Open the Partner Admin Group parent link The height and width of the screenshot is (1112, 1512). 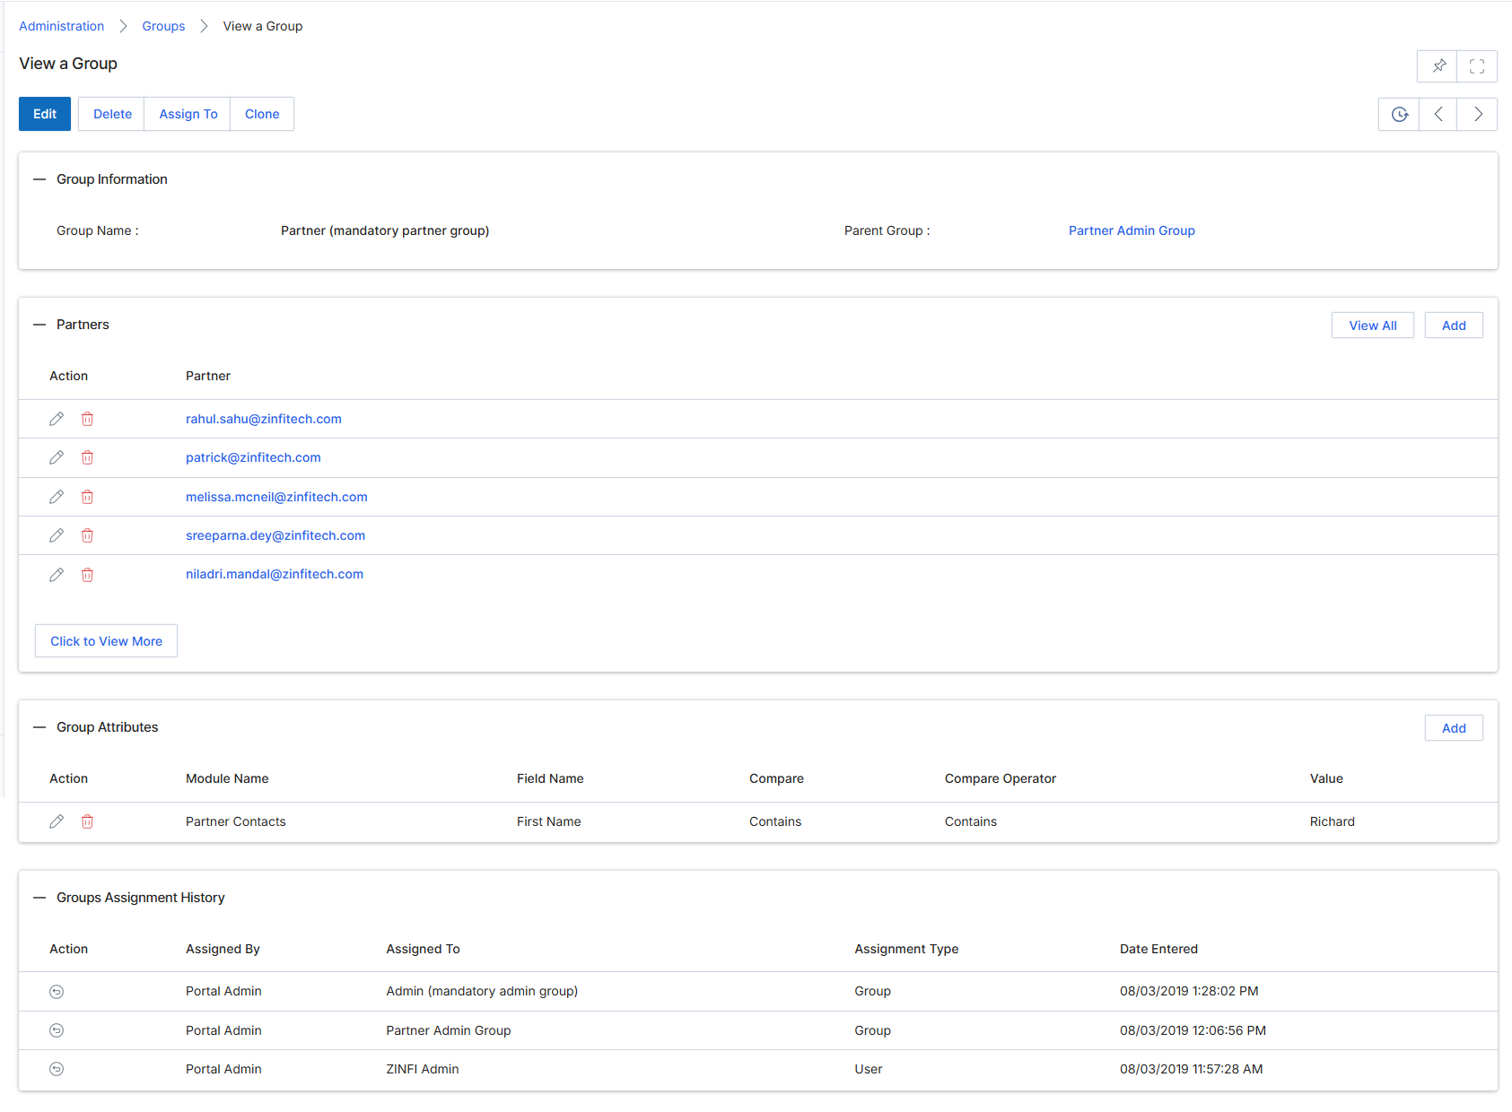(x=1132, y=230)
